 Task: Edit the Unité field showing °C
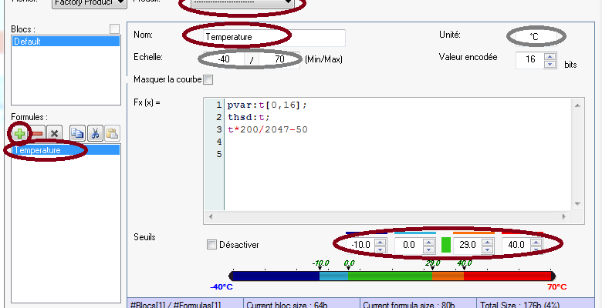pyautogui.click(x=536, y=37)
